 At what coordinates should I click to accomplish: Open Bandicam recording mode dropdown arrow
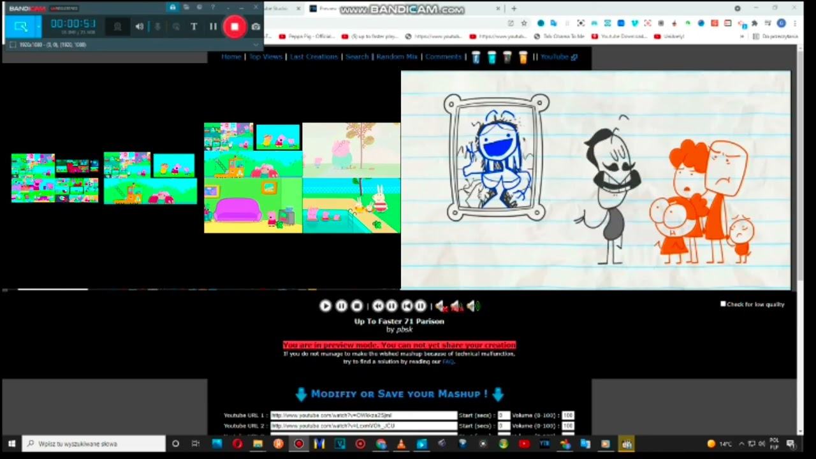[38, 27]
